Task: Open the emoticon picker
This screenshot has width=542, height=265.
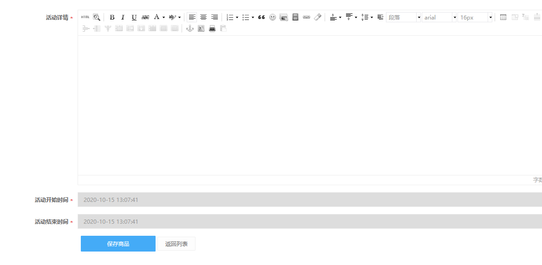Action: 273,17
